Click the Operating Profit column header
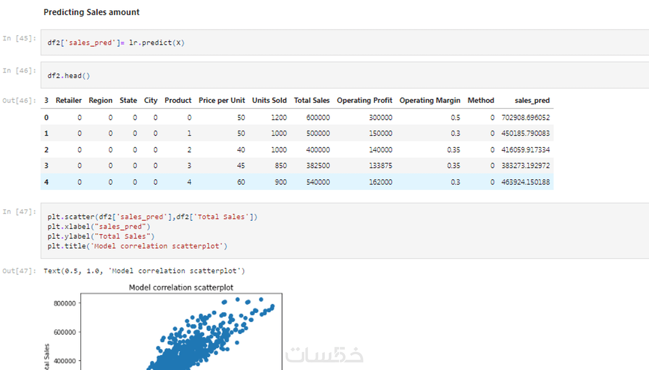 click(x=365, y=100)
